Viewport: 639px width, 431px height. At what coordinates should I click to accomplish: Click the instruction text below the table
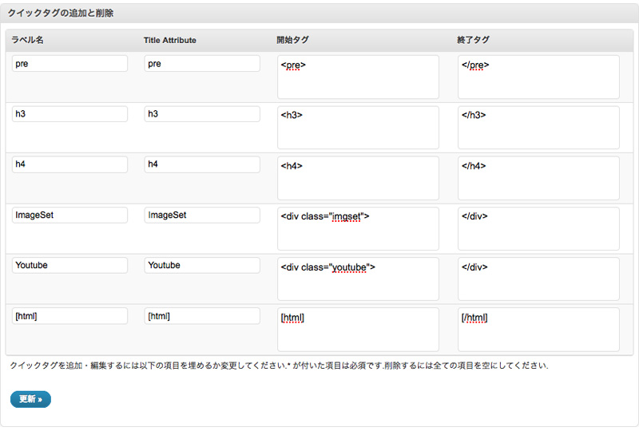(279, 366)
